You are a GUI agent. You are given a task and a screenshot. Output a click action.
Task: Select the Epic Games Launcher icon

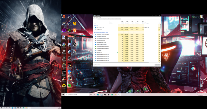(x=69, y=79)
